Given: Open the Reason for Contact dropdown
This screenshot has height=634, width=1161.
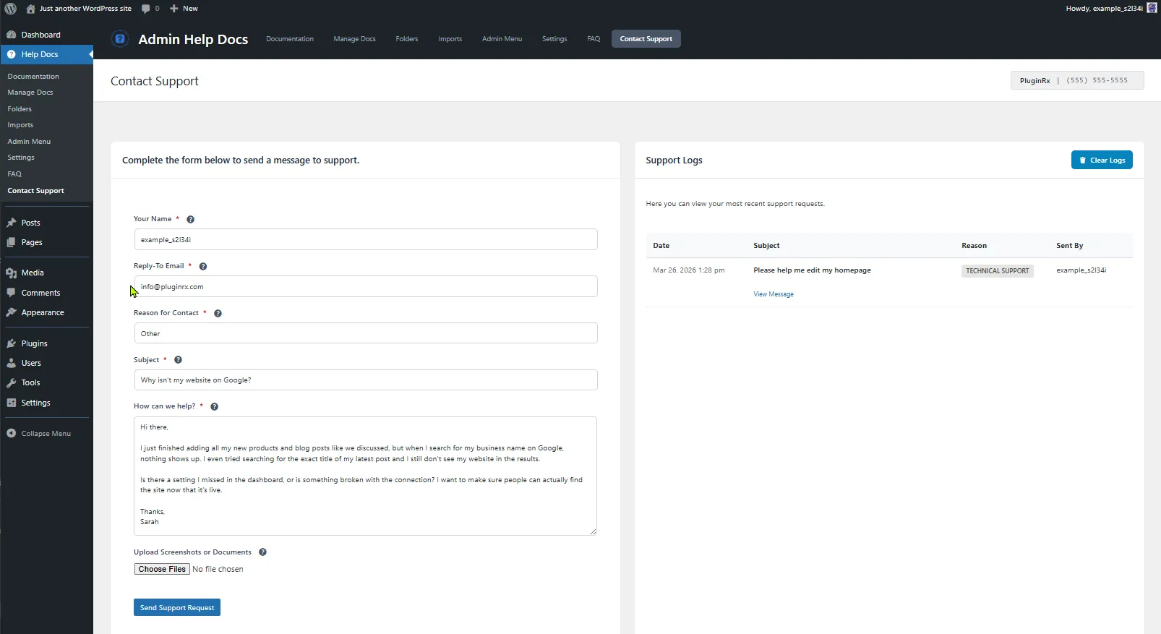Looking at the screenshot, I should pos(366,333).
